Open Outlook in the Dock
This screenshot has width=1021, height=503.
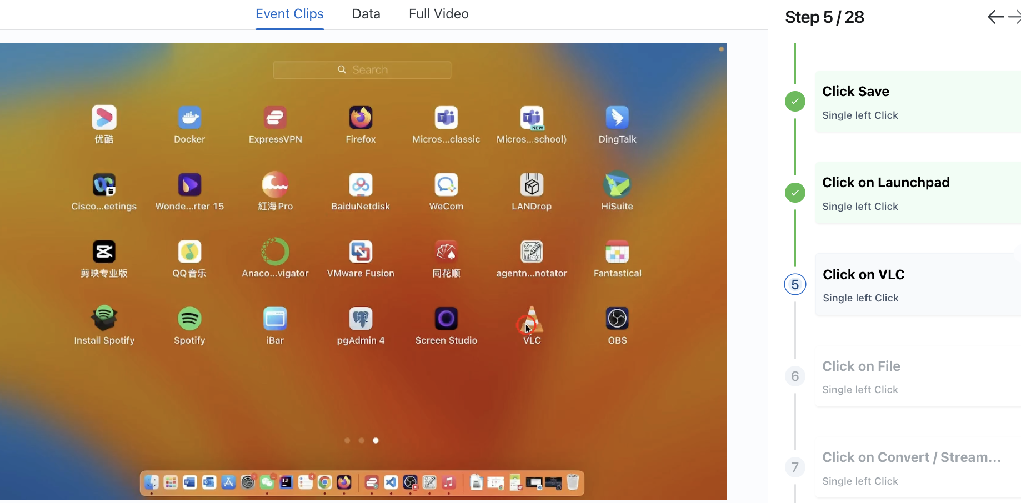tap(209, 482)
